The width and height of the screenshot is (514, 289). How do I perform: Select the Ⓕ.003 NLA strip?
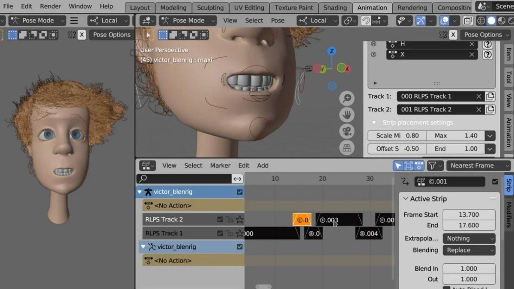pyautogui.click(x=339, y=220)
